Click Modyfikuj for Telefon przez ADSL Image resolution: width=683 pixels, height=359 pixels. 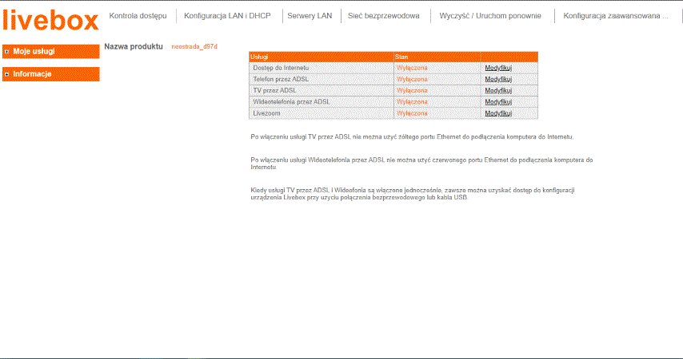(498, 79)
